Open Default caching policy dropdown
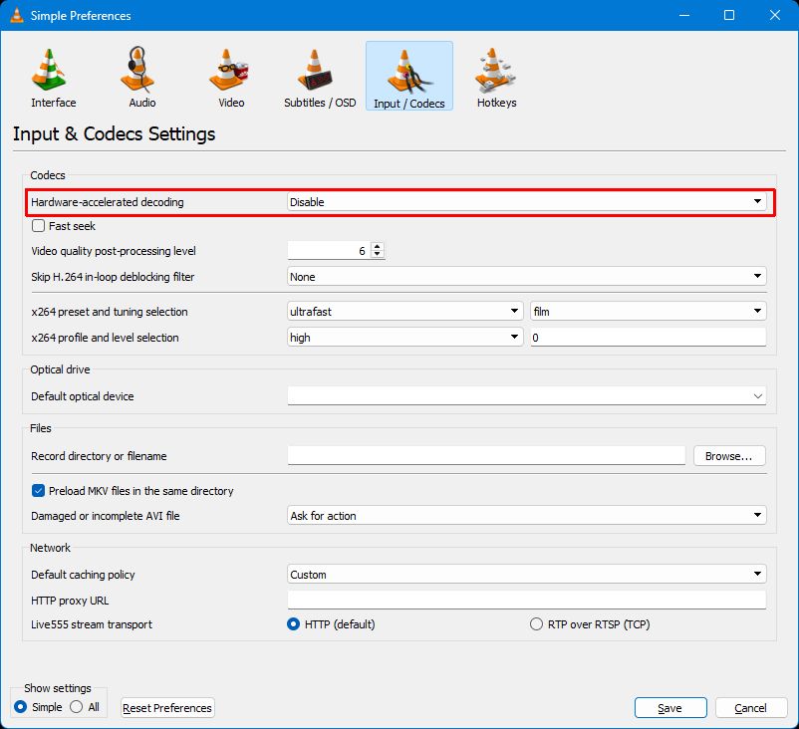The height and width of the screenshot is (729, 799). click(526, 574)
